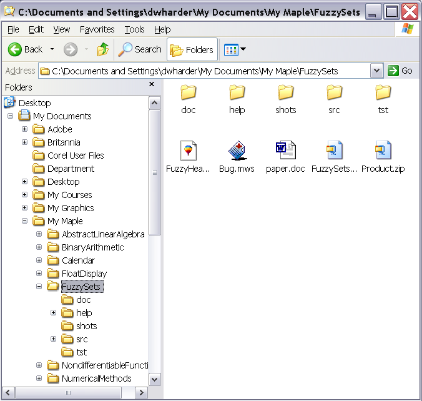Open the Favorites menu
Viewport: 422px width, 401px height.
(97, 29)
